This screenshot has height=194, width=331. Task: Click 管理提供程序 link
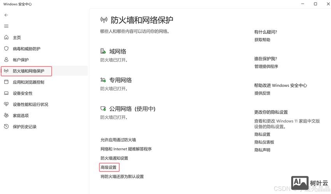point(266,66)
